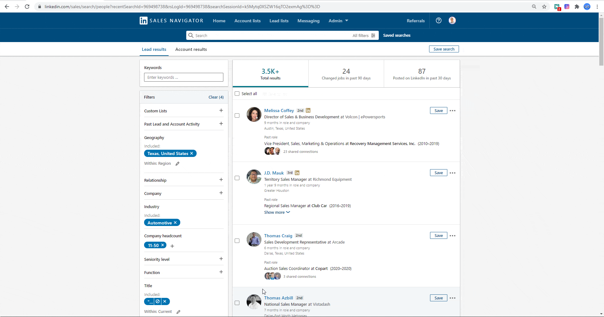
Task: Bookmark this page with the star
Action: 544,7
